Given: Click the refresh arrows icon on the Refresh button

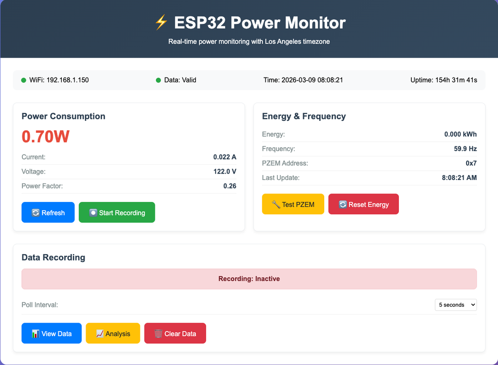Looking at the screenshot, I should (x=35, y=212).
